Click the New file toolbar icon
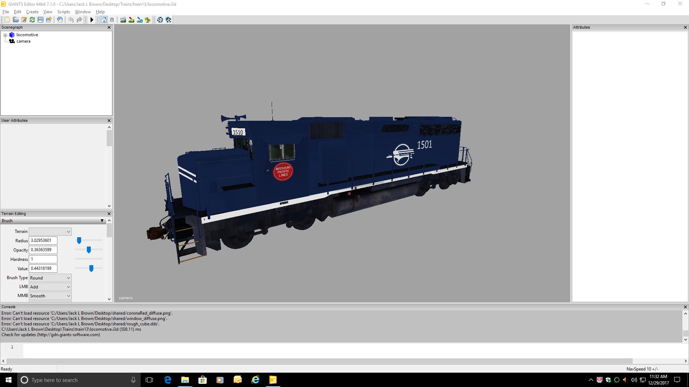This screenshot has width=689, height=387. [7, 20]
